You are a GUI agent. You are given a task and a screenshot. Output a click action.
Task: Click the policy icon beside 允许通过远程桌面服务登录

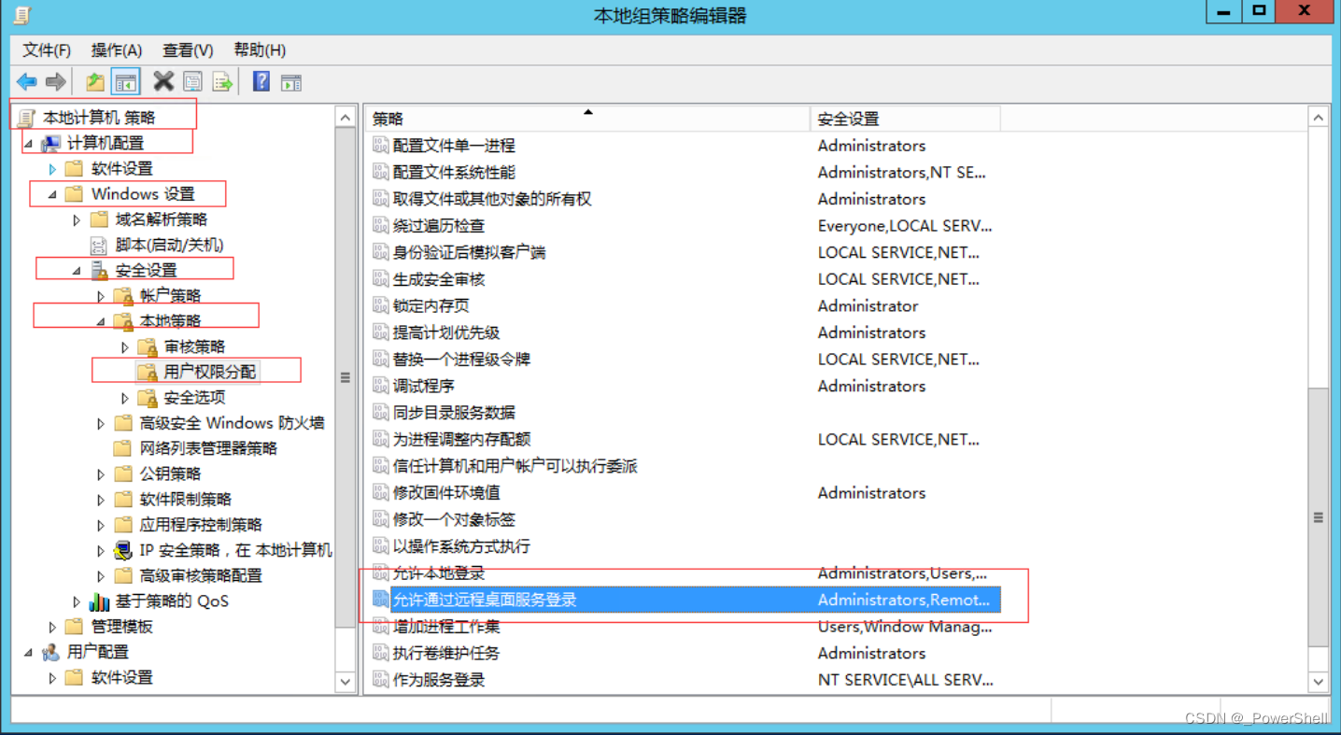point(380,600)
